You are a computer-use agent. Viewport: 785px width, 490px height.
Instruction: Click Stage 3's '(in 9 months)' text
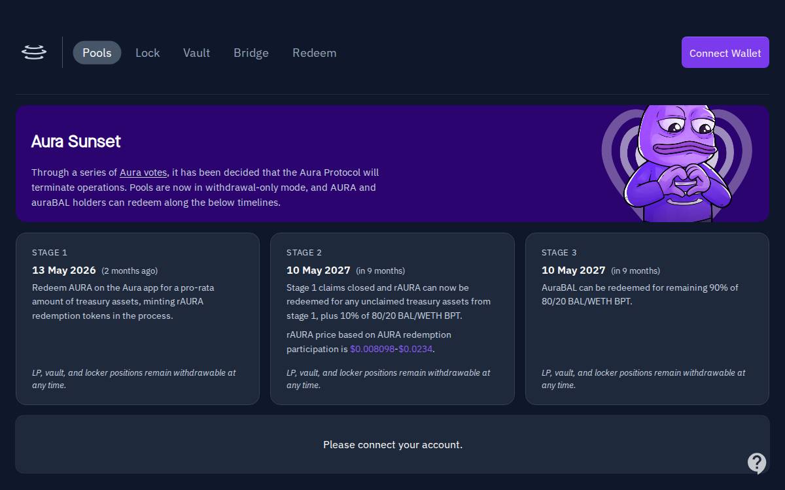[635, 270]
